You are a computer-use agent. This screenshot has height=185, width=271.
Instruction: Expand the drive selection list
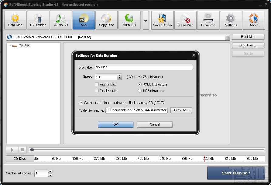(228, 37)
